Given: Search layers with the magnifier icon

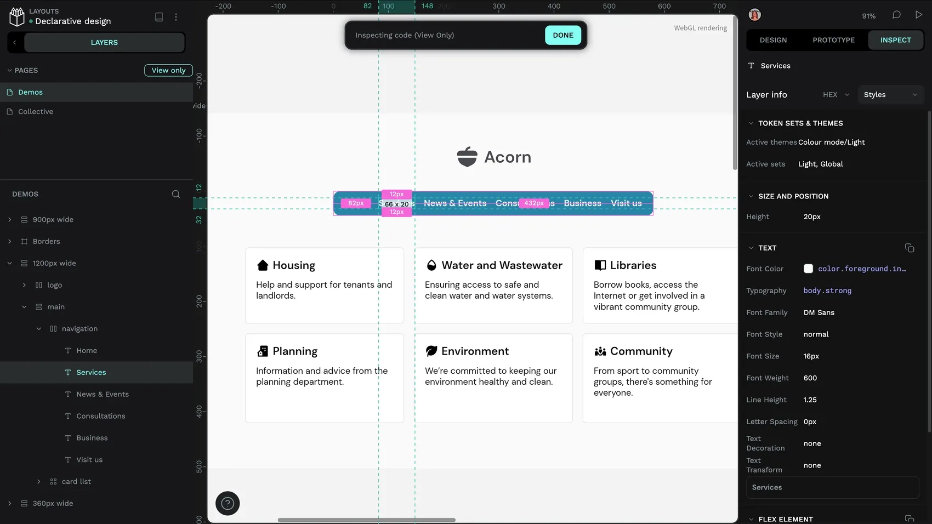Looking at the screenshot, I should [x=176, y=194].
